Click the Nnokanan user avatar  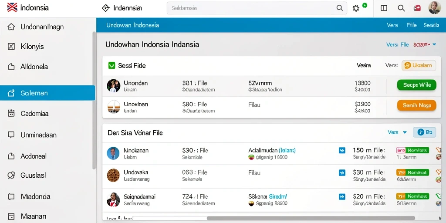tap(113, 153)
